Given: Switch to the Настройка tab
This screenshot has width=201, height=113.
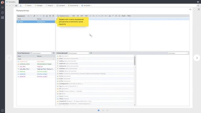Looking at the screenshot, I should [12, 2].
